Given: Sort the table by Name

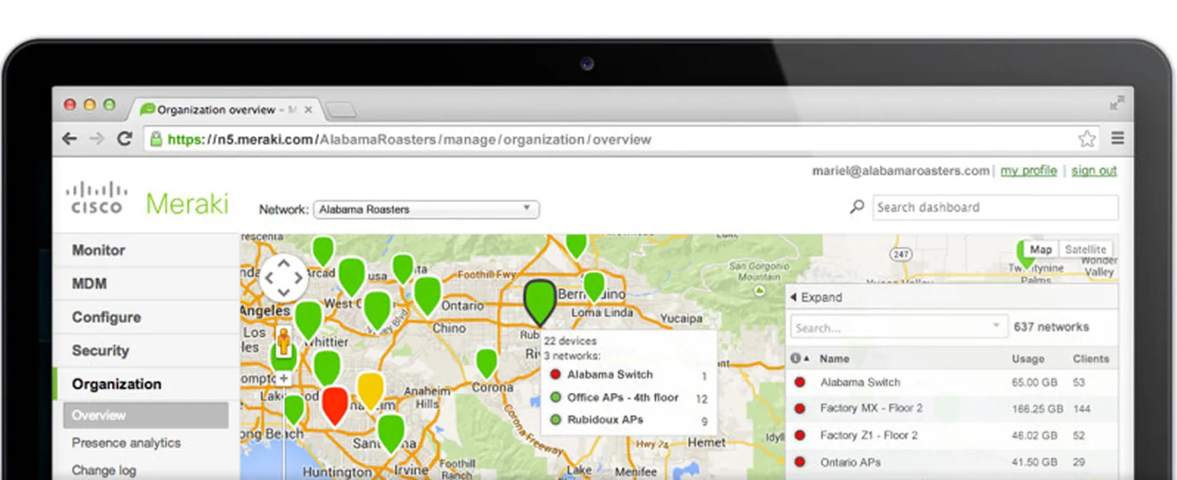Looking at the screenshot, I should [834, 359].
